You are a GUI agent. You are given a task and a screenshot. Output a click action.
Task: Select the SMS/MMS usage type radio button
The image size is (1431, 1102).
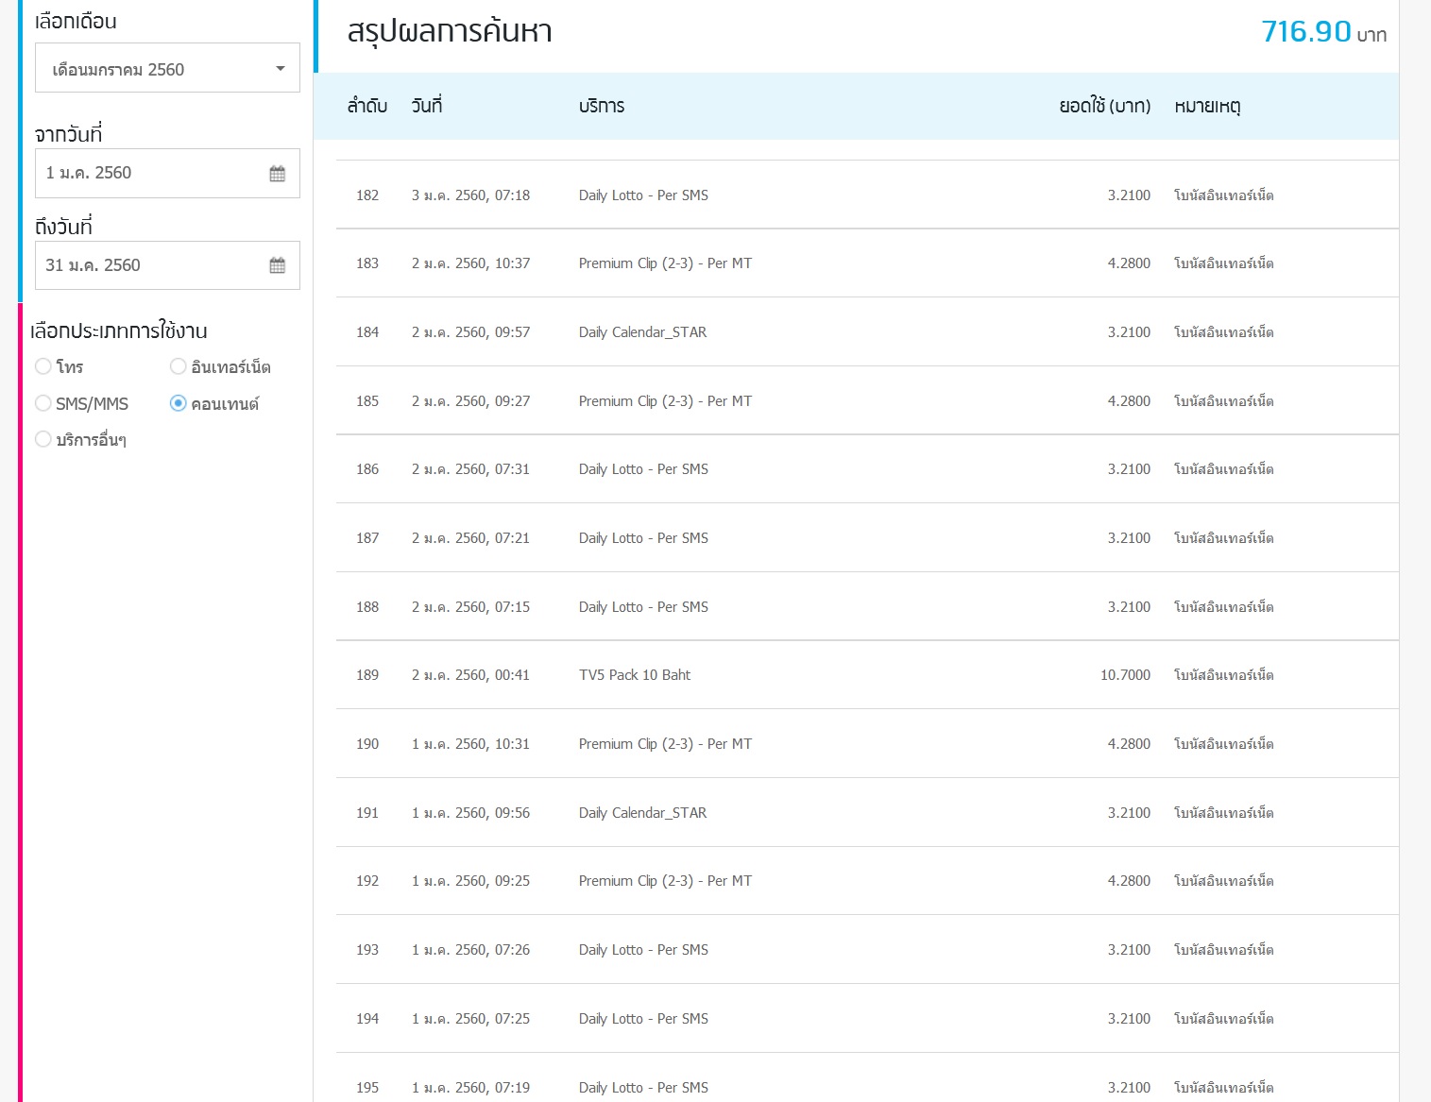(43, 403)
